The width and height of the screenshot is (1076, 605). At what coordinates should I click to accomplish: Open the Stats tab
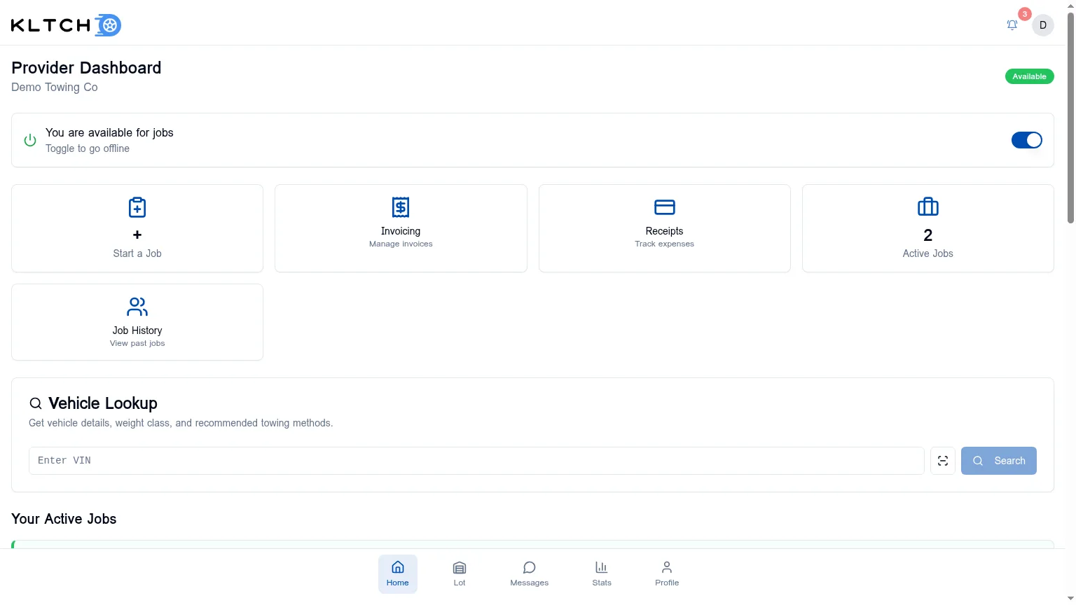[x=602, y=574]
